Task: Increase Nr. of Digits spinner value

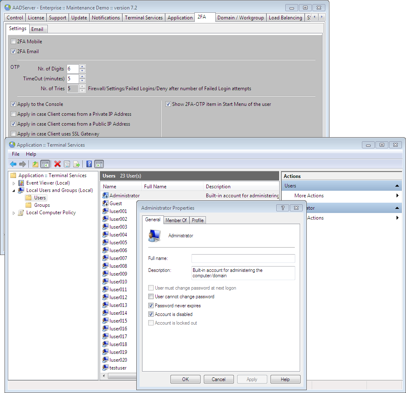Action: (82, 67)
